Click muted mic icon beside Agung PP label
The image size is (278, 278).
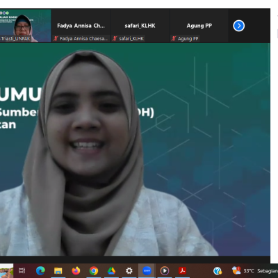pyautogui.click(x=174, y=38)
